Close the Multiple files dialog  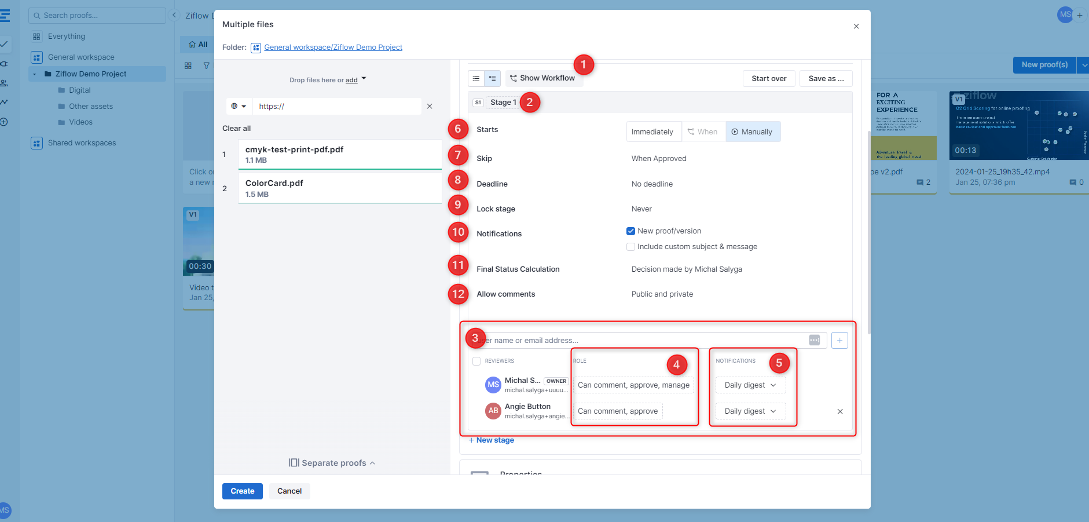856,27
